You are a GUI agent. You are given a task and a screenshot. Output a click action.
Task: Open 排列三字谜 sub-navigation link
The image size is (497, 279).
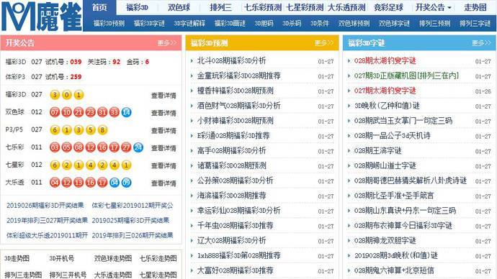(475, 24)
